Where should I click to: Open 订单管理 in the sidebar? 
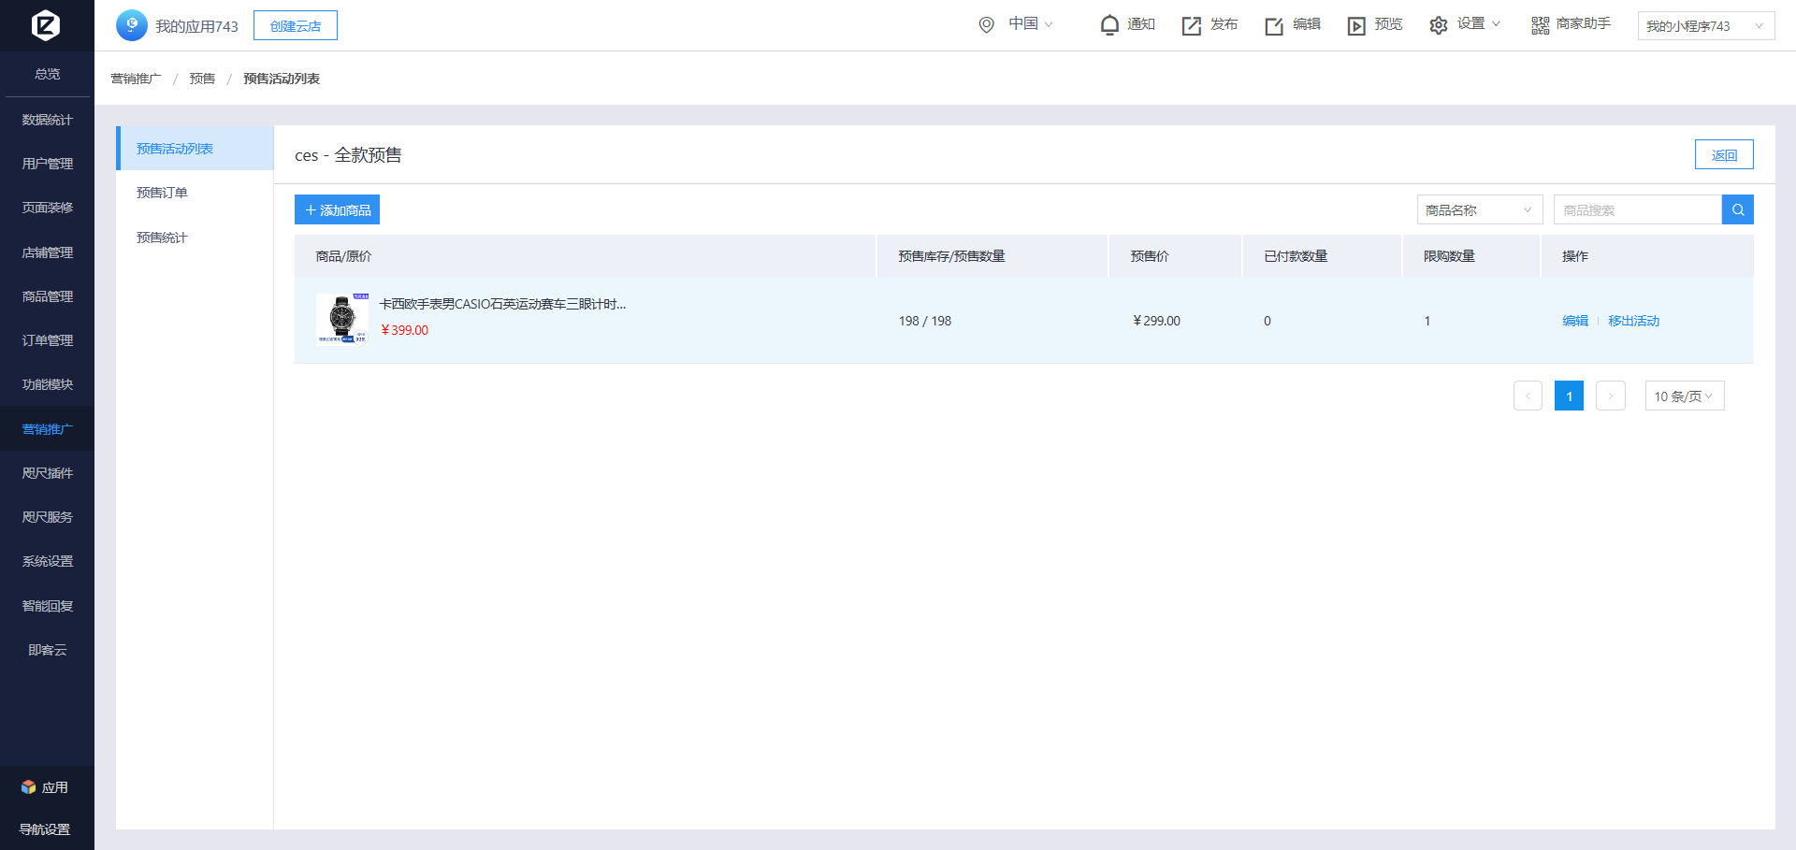(x=47, y=340)
